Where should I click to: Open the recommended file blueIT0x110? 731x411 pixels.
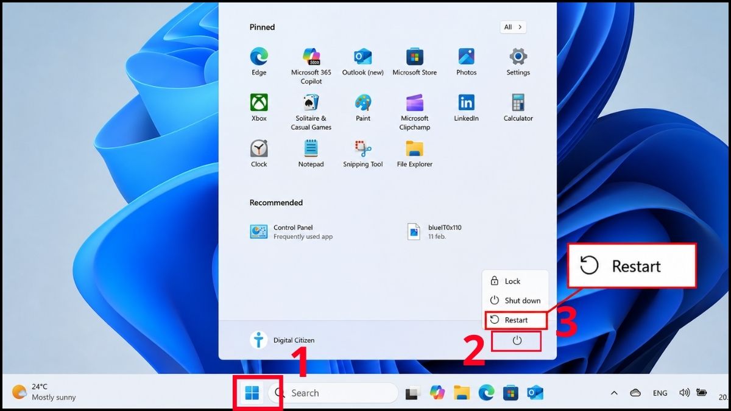point(434,231)
